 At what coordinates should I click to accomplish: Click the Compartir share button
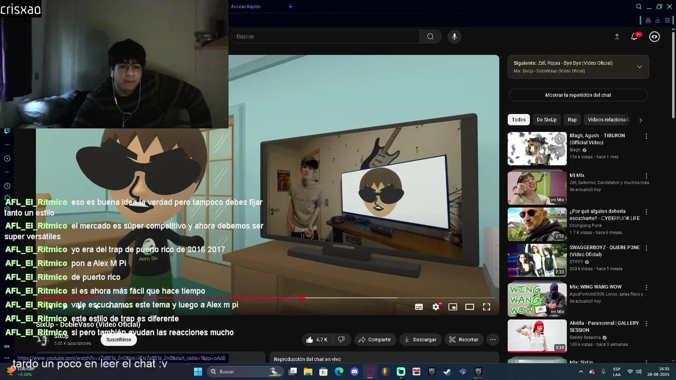click(374, 339)
